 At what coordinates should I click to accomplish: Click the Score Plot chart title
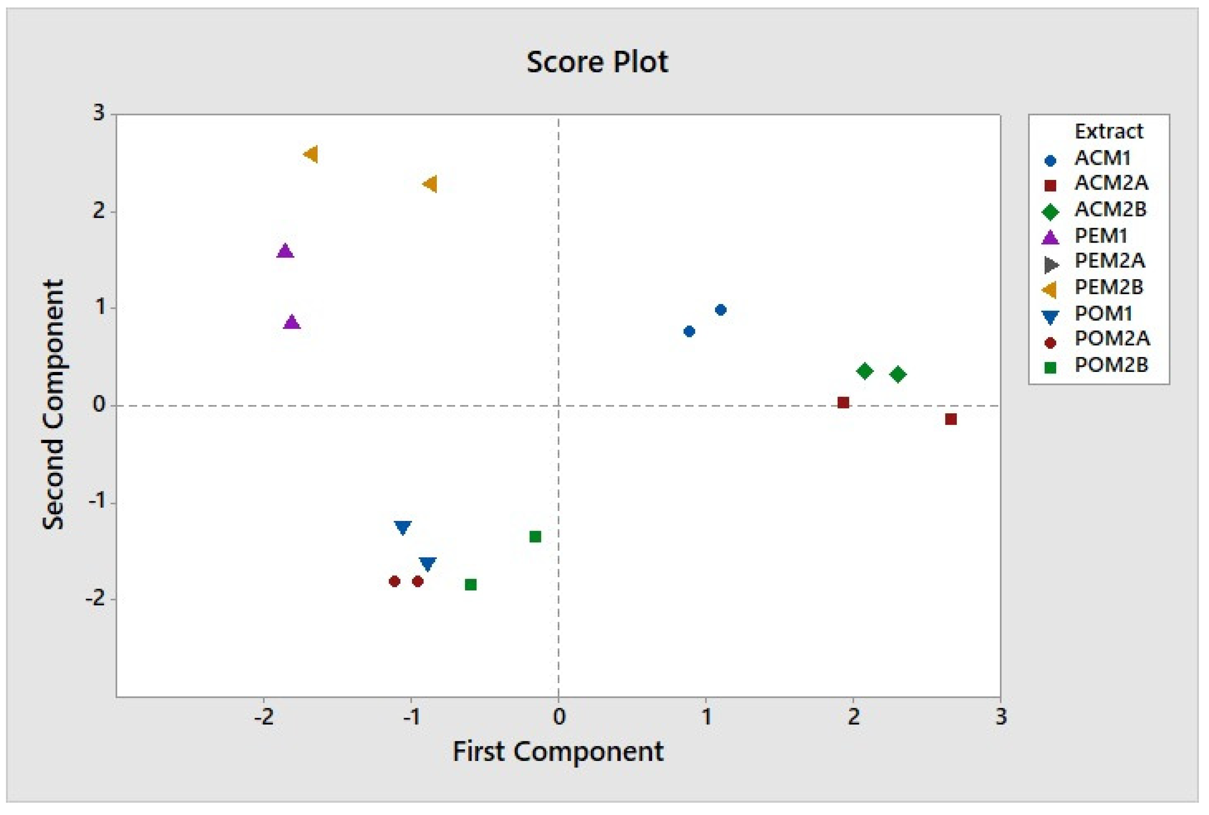tap(597, 62)
